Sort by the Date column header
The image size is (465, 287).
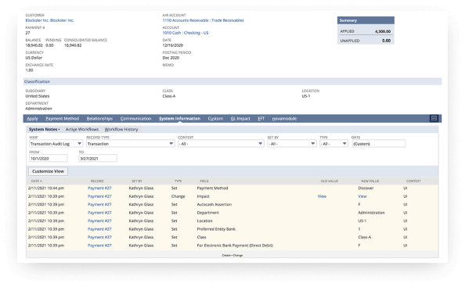pyautogui.click(x=37, y=181)
